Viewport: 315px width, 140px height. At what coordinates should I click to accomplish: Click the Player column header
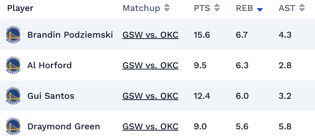coord(20,8)
